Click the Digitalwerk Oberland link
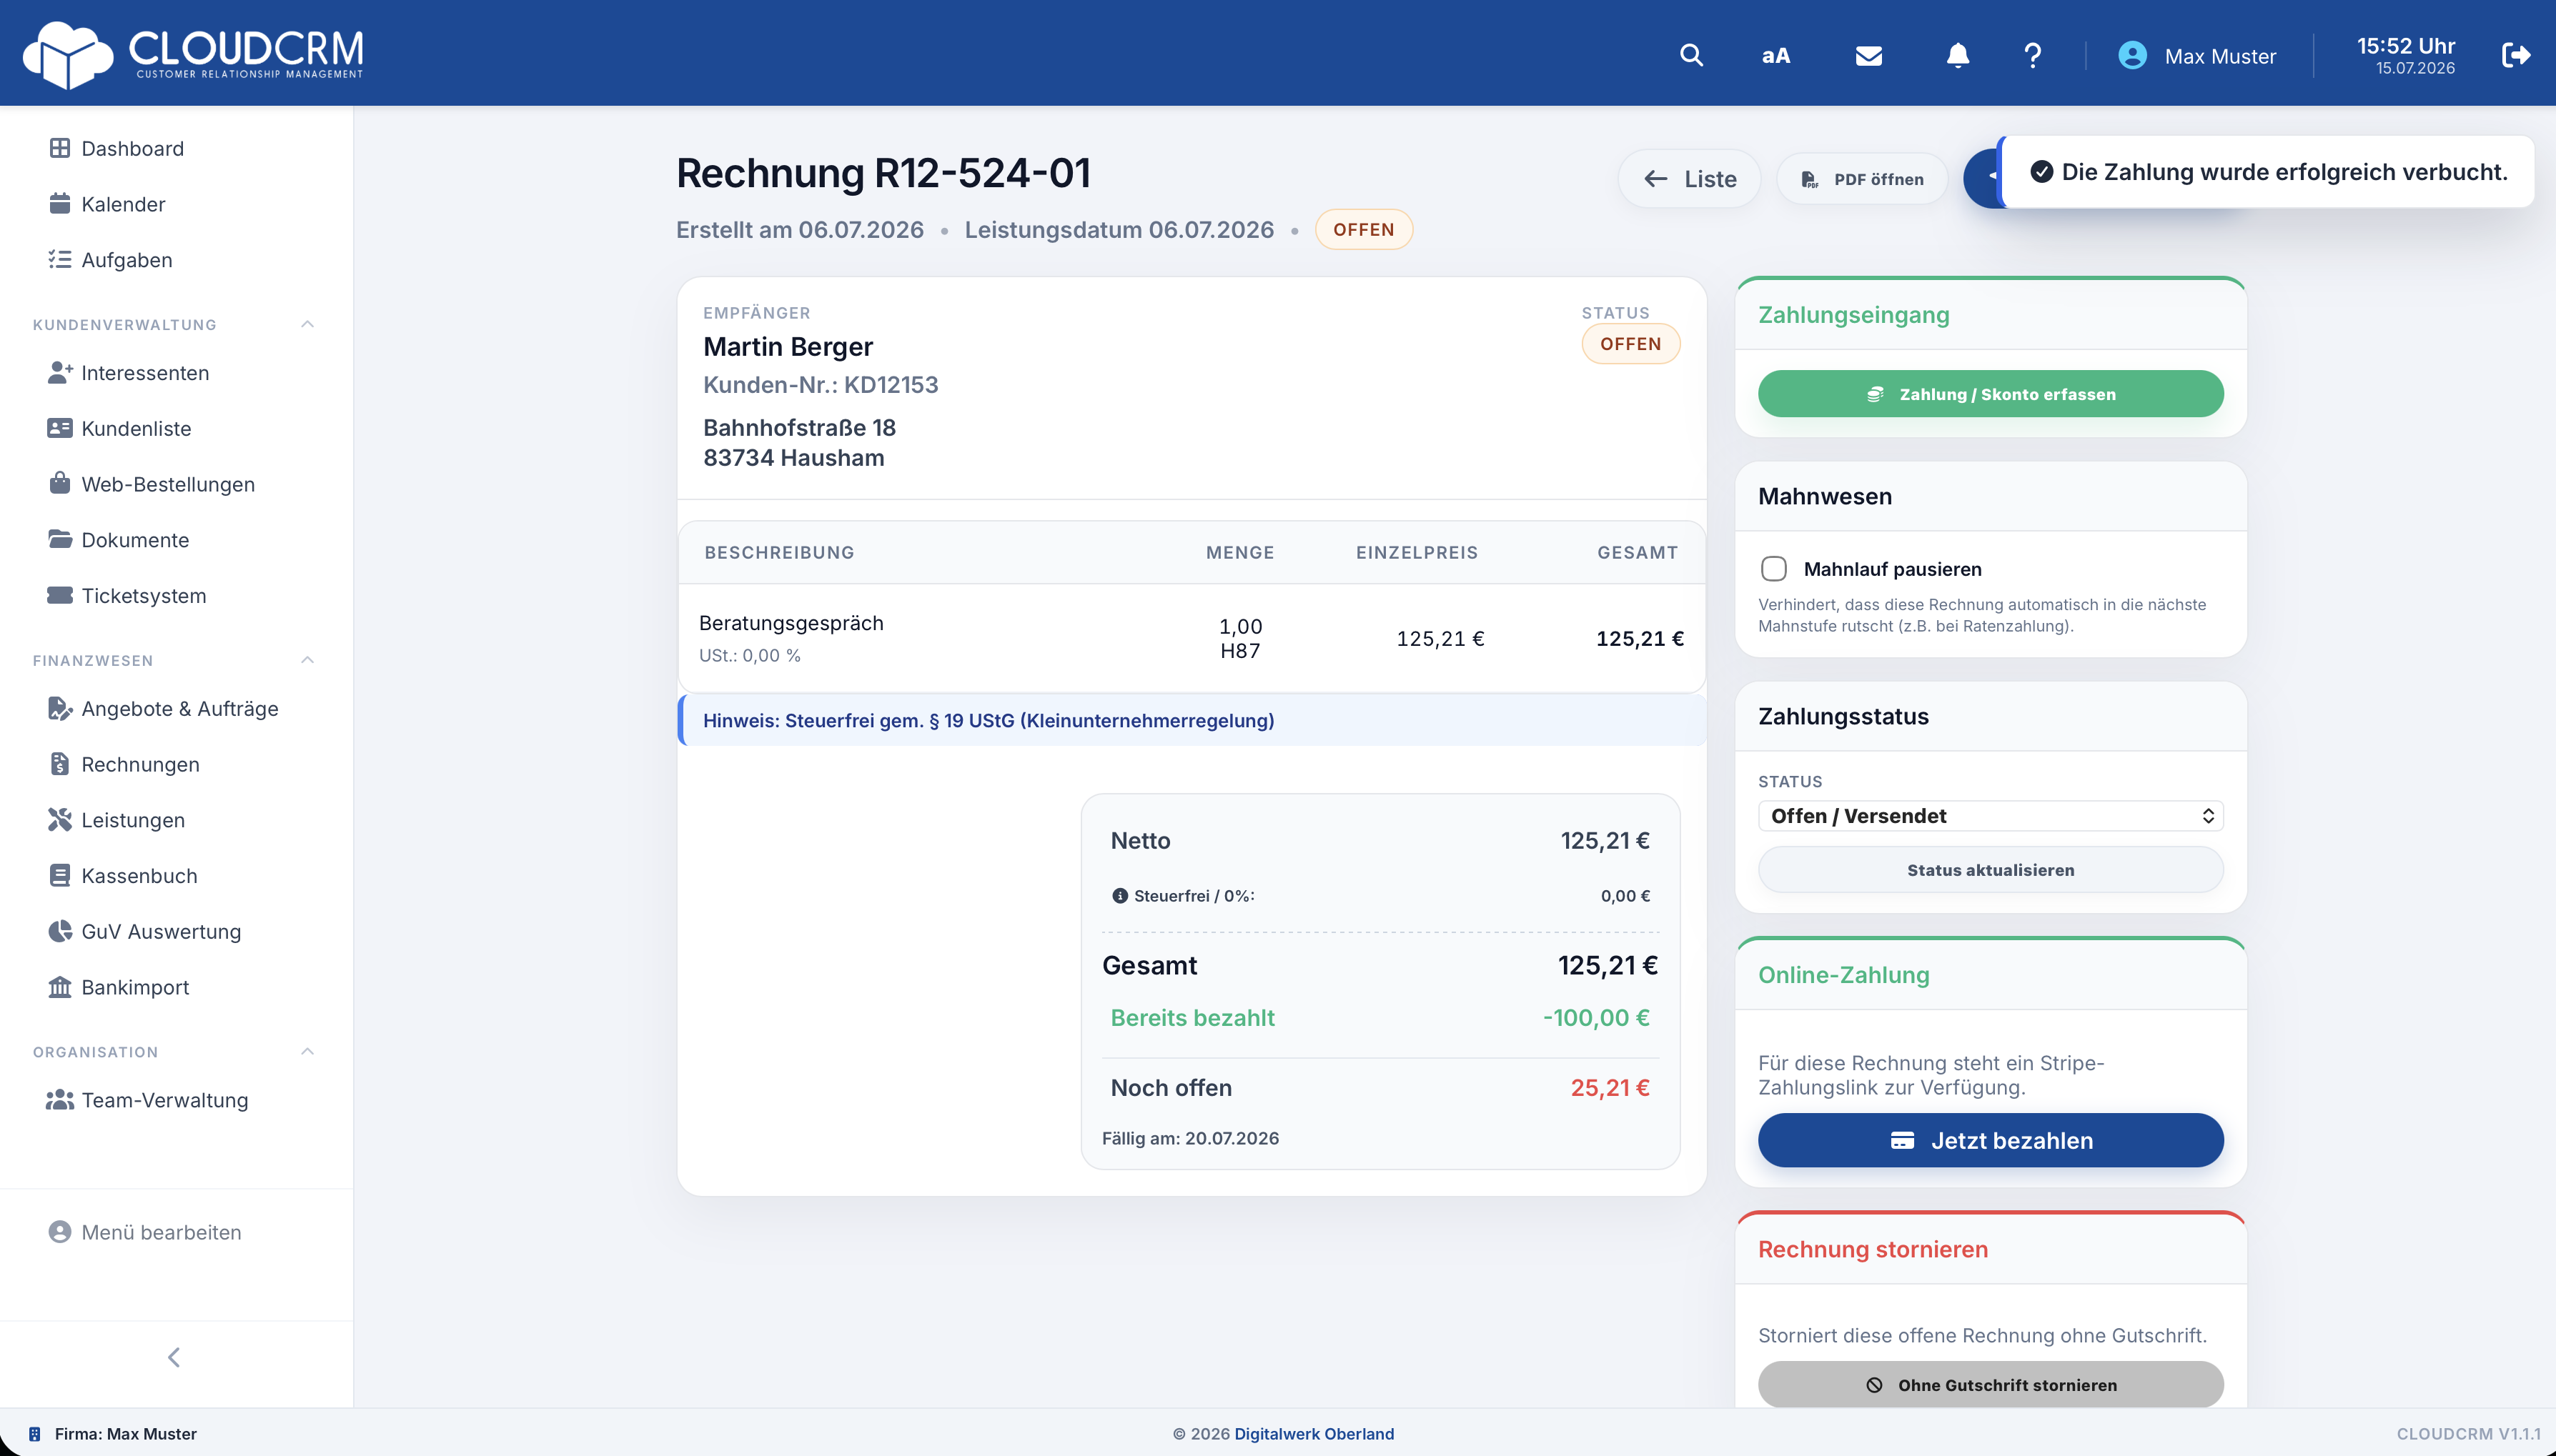The height and width of the screenshot is (1456, 2556). coord(1314,1434)
